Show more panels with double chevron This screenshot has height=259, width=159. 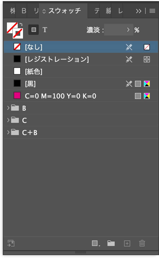point(139,11)
